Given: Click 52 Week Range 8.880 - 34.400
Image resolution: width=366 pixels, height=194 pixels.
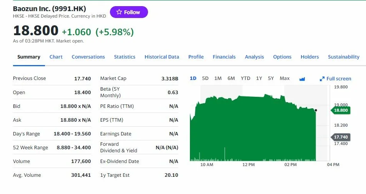Looking at the screenshot, I should (x=74, y=148).
